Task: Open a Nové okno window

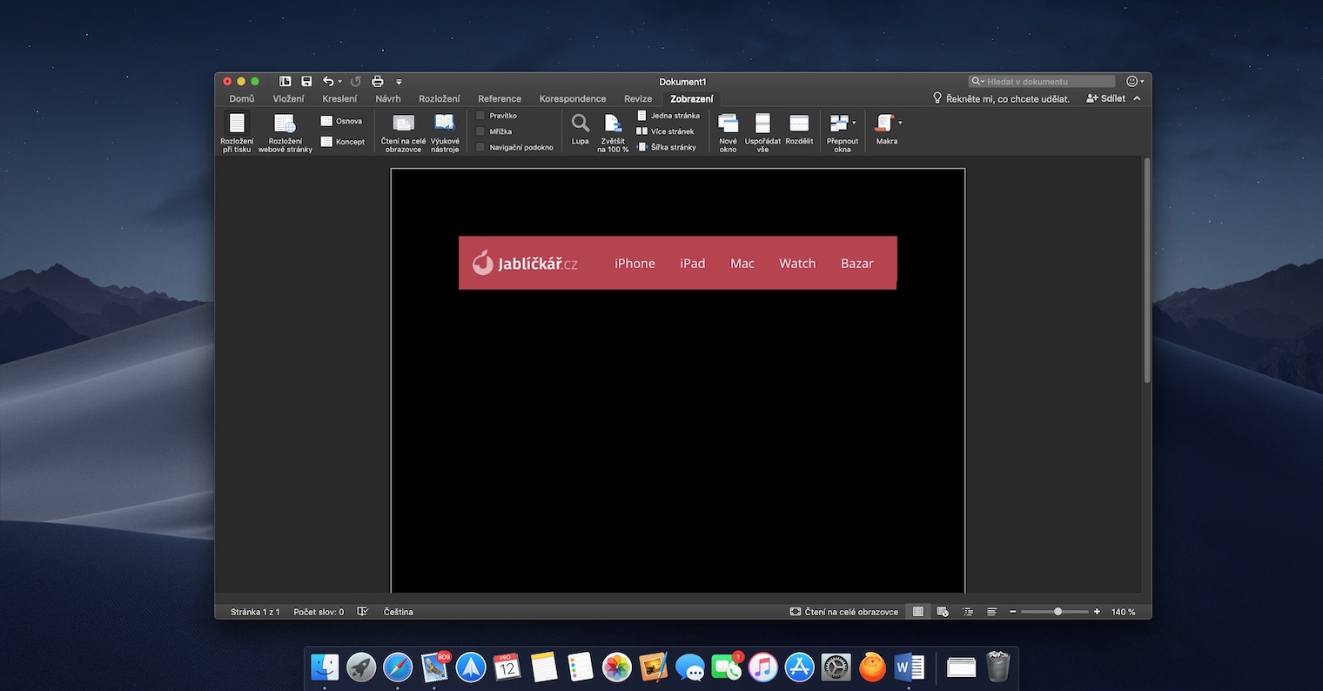Action: point(728,124)
